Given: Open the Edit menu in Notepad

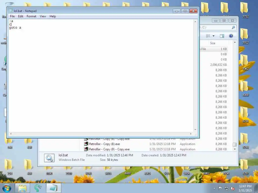Looking at the screenshot, I should point(21,16).
